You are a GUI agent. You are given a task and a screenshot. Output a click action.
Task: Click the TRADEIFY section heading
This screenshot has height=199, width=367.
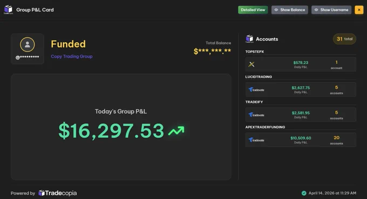pos(254,102)
